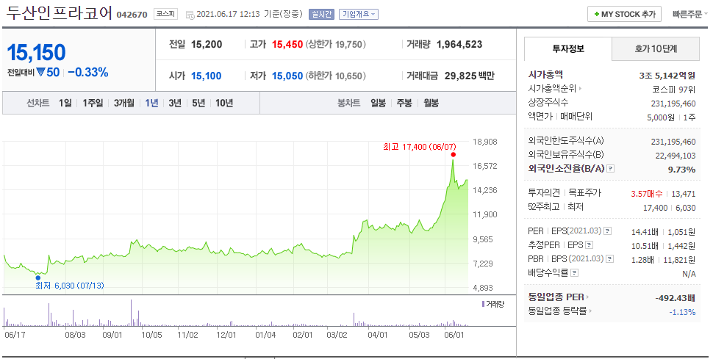
Task: Click 시가 value 15,100
Action: tap(206, 76)
